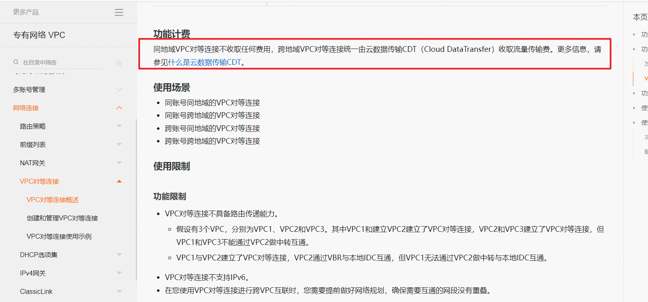Screen dimensions: 648x302
Task: Click the bullet 跨账号跨地域的VPC对等连接
Action: (212, 141)
